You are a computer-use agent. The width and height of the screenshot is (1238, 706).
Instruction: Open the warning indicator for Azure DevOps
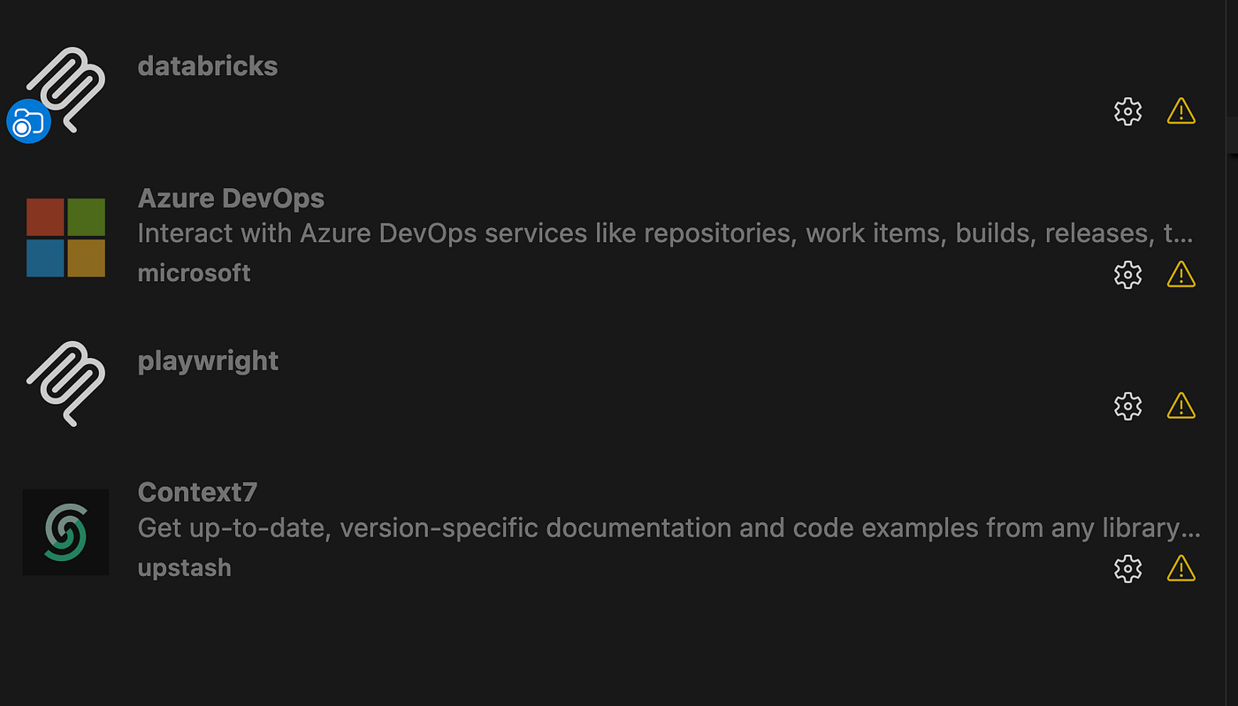1181,274
